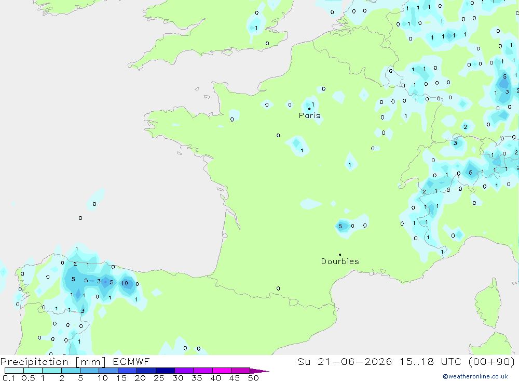Pick the 2–5 mm legend swatch
Image resolution: width=519 pixels, height=381 pixels.
[71, 371]
